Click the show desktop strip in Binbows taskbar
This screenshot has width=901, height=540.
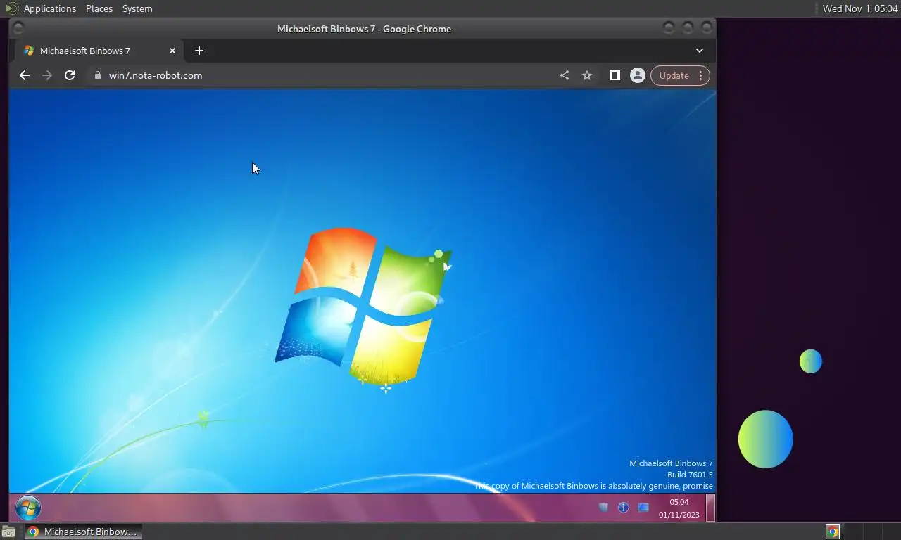(711, 508)
